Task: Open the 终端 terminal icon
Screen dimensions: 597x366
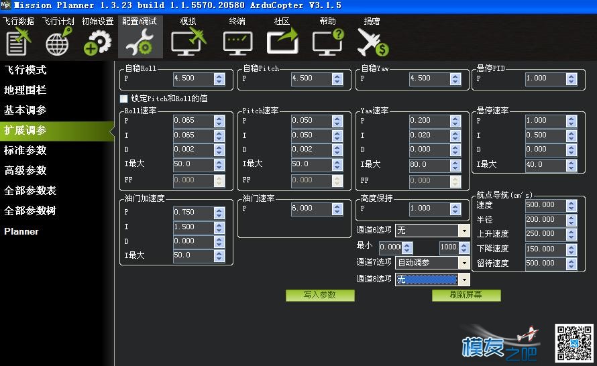Action: point(237,43)
